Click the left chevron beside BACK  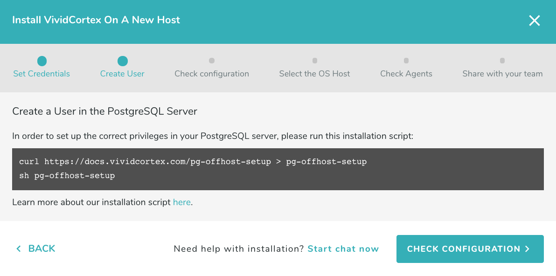click(18, 248)
